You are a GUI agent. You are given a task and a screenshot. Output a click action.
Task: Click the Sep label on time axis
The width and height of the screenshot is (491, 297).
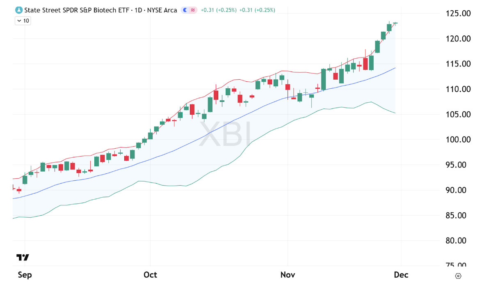[x=25, y=275]
